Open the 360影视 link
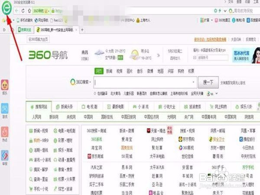The height and width of the screenshot is (195, 260). click(x=186, y=148)
